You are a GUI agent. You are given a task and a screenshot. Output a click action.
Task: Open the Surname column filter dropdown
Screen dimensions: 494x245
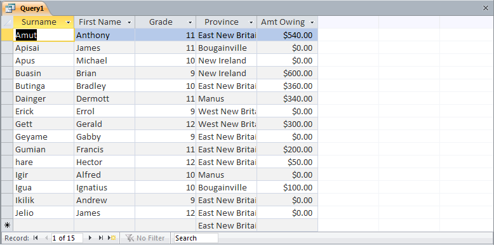point(68,22)
